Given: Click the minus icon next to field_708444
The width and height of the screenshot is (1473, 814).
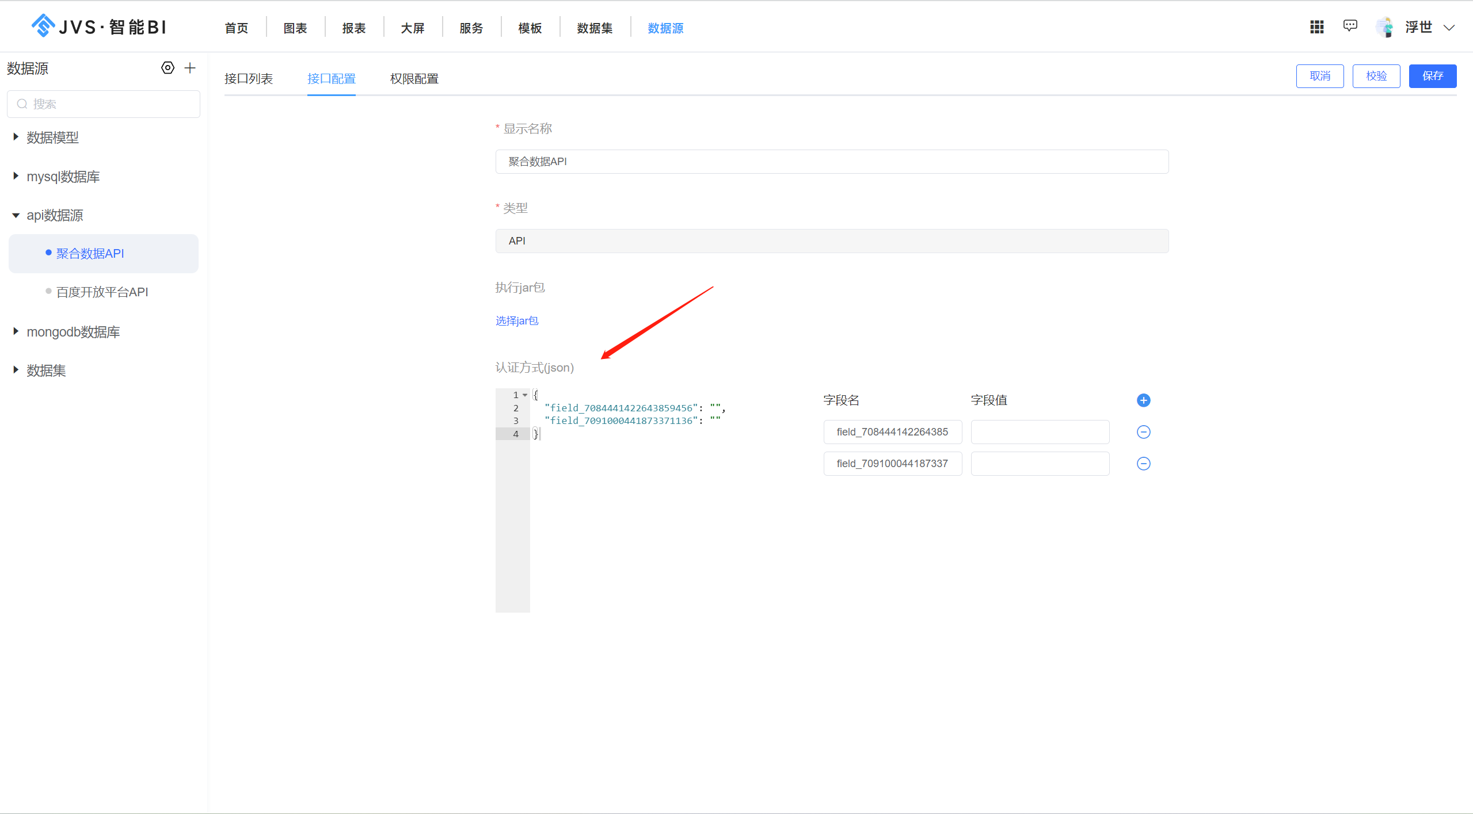Looking at the screenshot, I should [x=1143, y=432].
